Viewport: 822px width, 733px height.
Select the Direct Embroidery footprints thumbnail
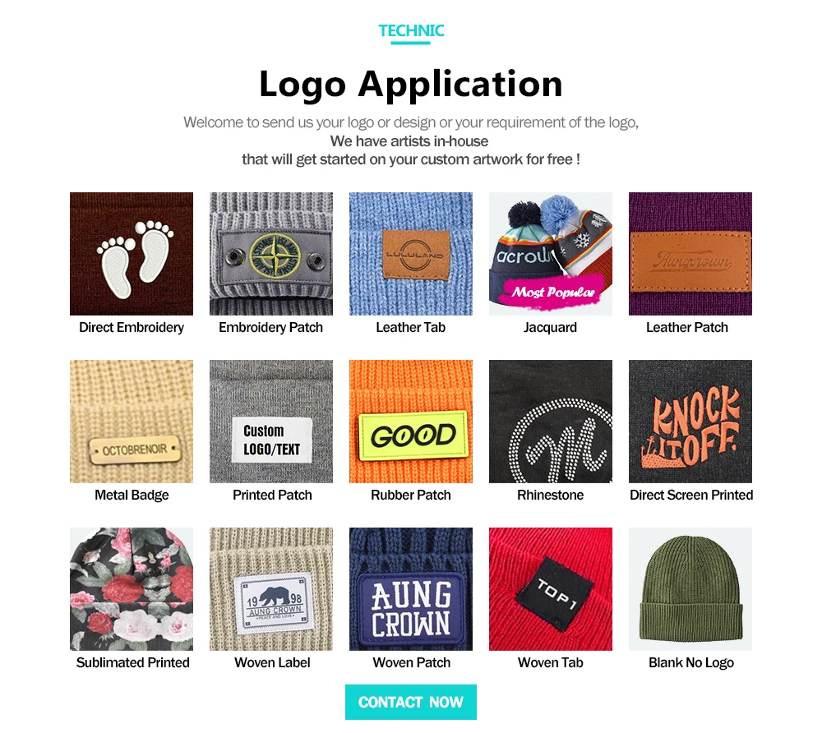point(131,254)
